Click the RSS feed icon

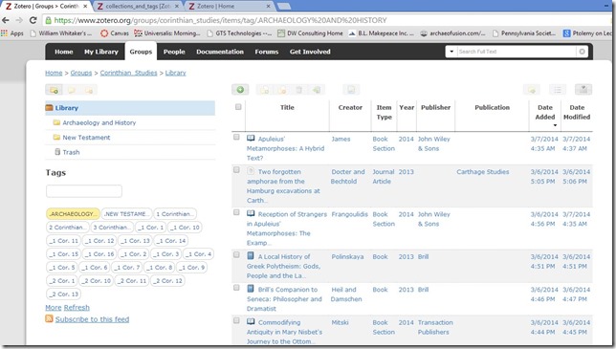pyautogui.click(x=49, y=318)
